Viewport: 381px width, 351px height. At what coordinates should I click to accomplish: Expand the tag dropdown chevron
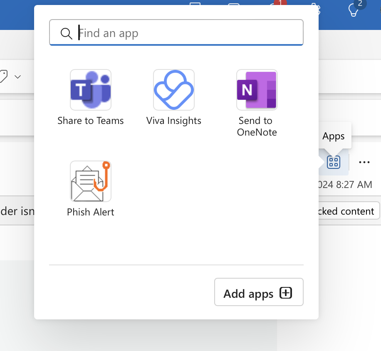[17, 77]
